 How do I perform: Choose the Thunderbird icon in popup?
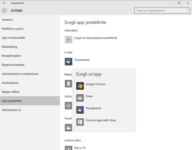click(80, 110)
